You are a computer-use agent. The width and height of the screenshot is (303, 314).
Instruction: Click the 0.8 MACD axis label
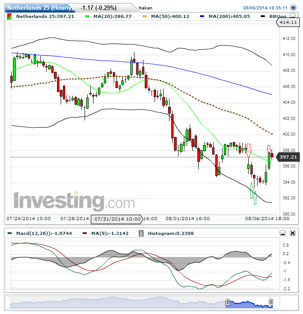(x=286, y=245)
